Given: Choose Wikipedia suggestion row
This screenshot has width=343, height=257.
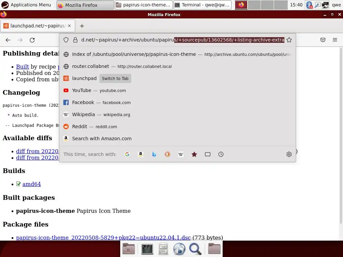Looking at the screenshot, I should (x=178, y=114).
